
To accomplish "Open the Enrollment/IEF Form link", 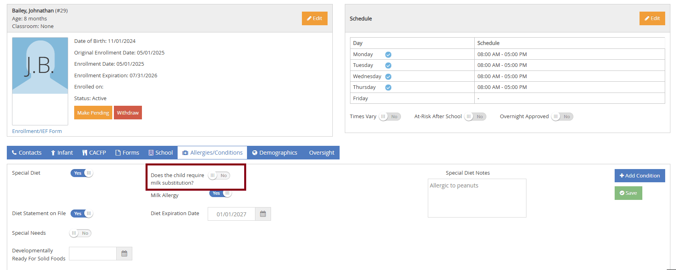I will click(37, 131).
